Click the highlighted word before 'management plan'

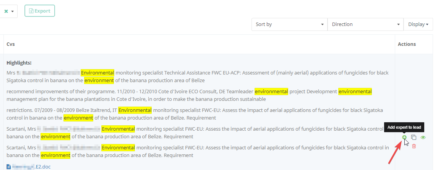[355, 91]
